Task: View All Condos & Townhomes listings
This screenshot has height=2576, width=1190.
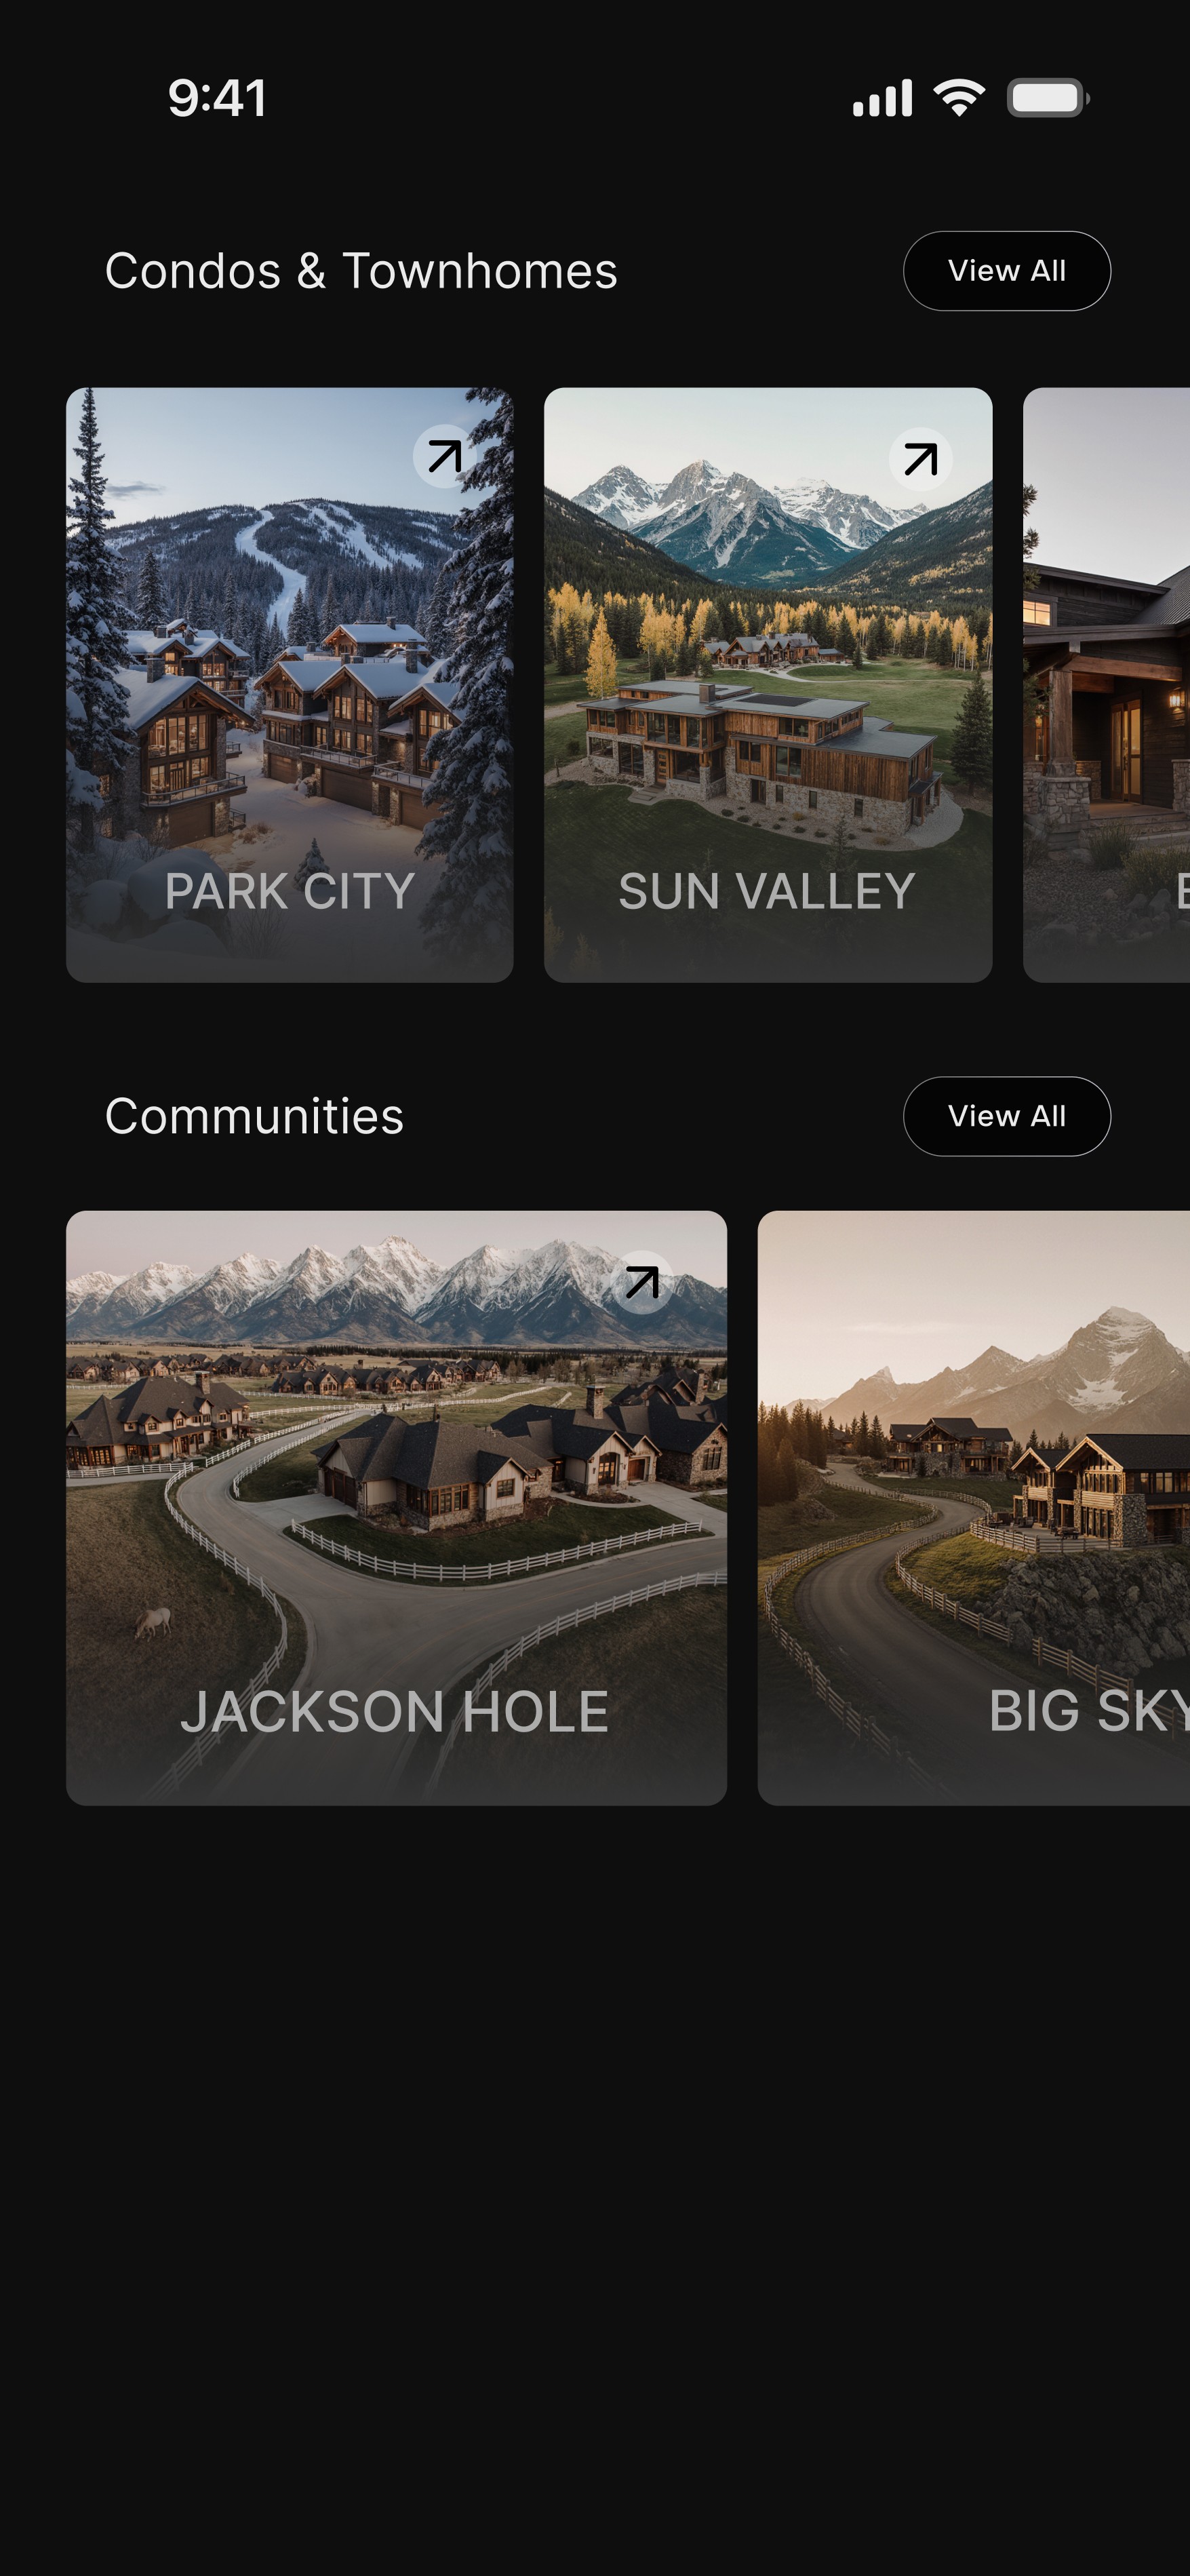Action: click(x=1006, y=270)
